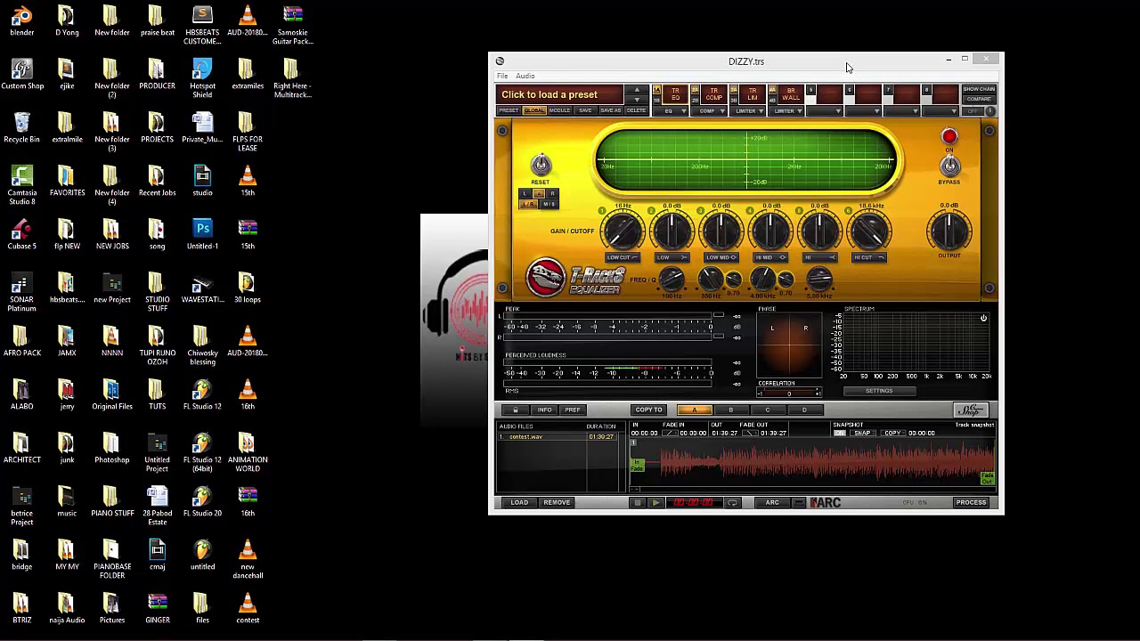Select slot 2B in the module chain
Image resolution: width=1140 pixels, height=641 pixels.
[x=696, y=100]
